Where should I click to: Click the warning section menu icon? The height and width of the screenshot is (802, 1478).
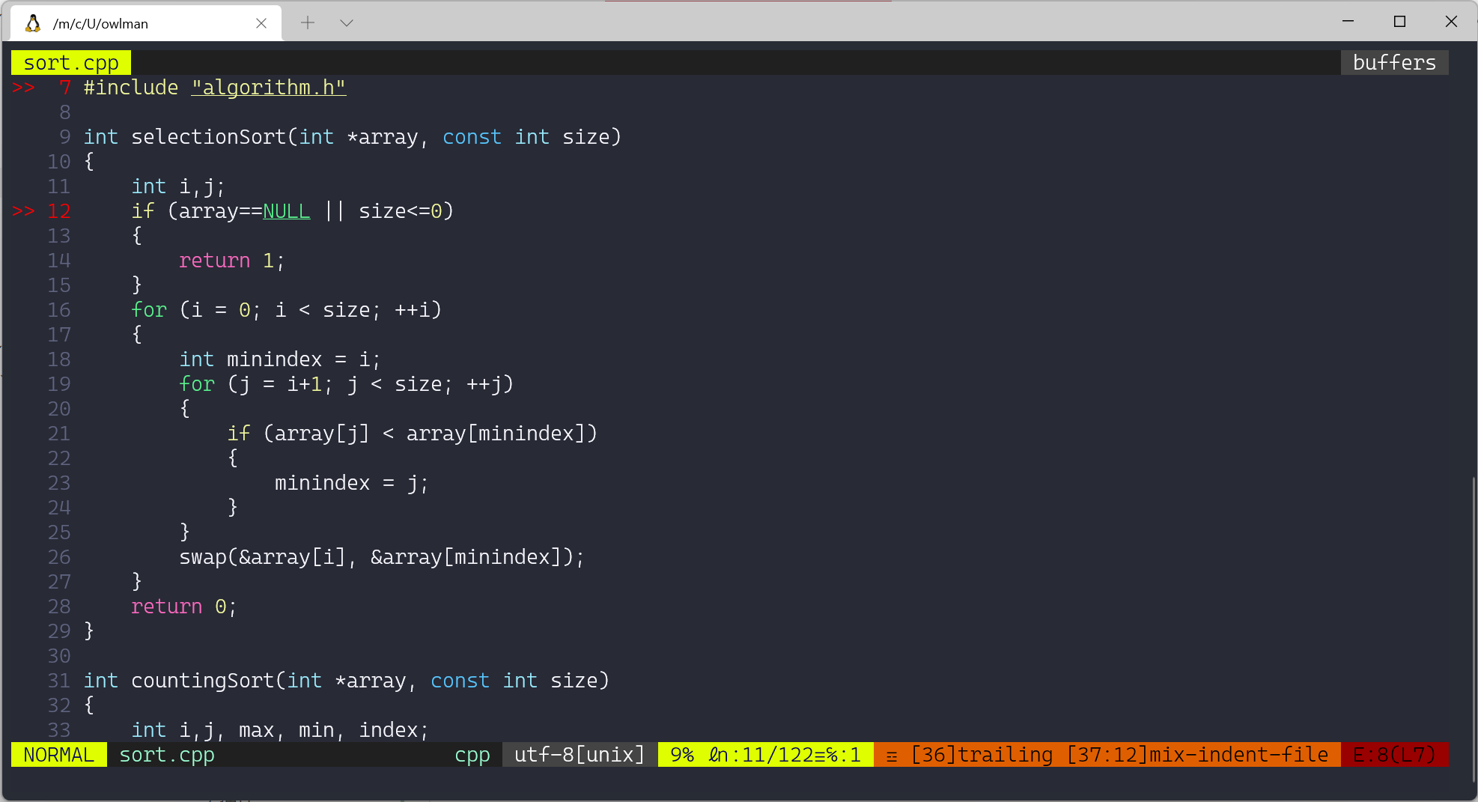892,756
